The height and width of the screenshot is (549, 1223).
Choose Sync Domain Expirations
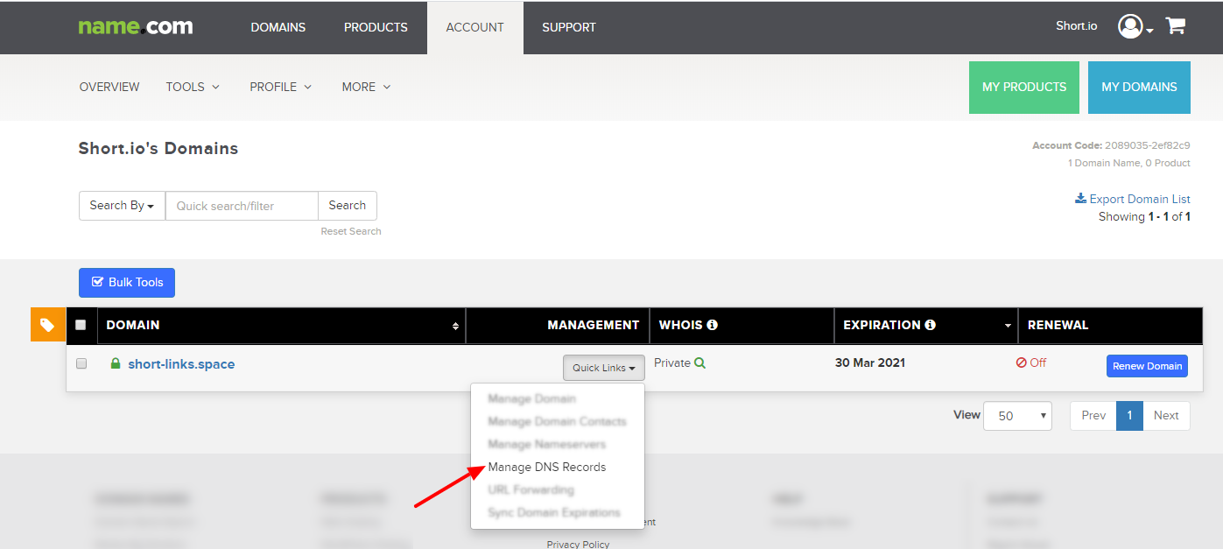554,512
